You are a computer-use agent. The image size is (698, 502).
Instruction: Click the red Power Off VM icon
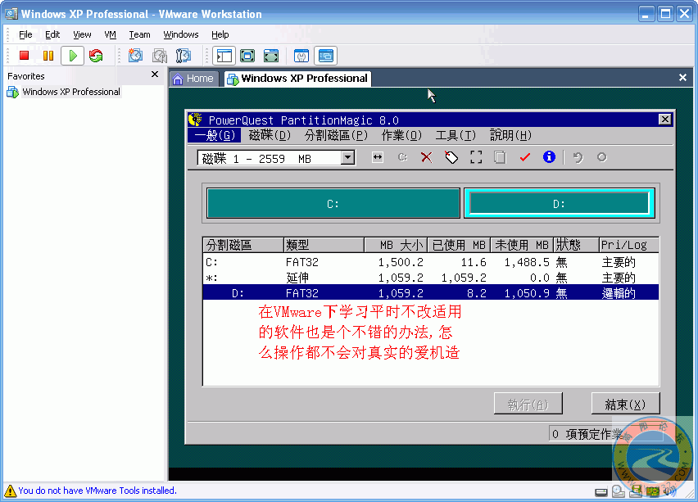pyautogui.click(x=24, y=56)
